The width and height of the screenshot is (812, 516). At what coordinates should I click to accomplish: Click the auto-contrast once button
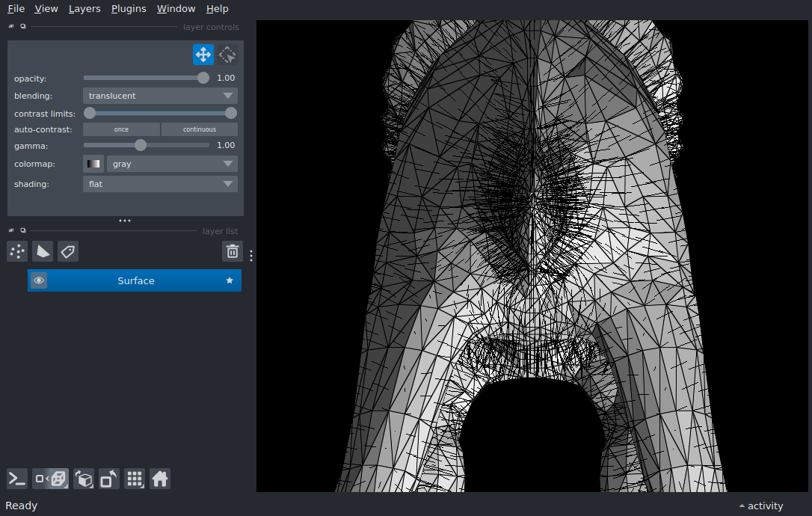tap(121, 129)
